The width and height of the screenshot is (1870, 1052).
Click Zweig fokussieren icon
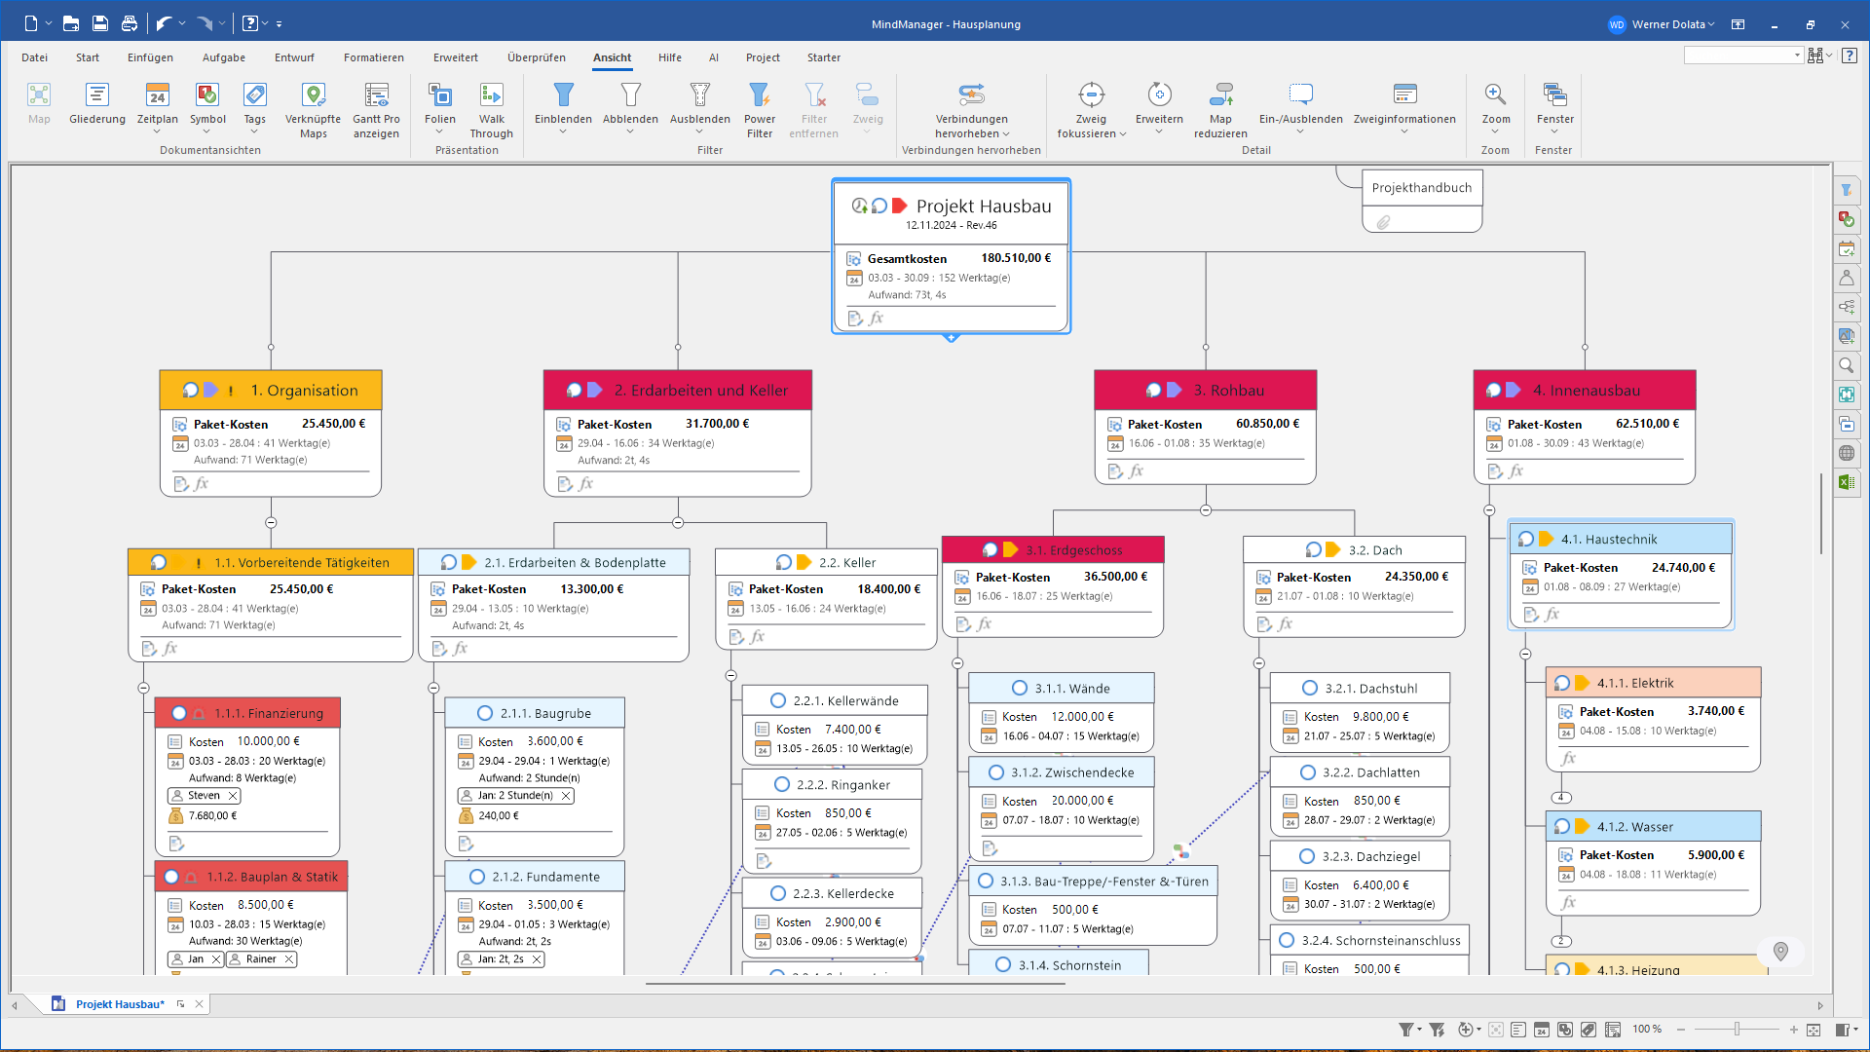point(1091,95)
